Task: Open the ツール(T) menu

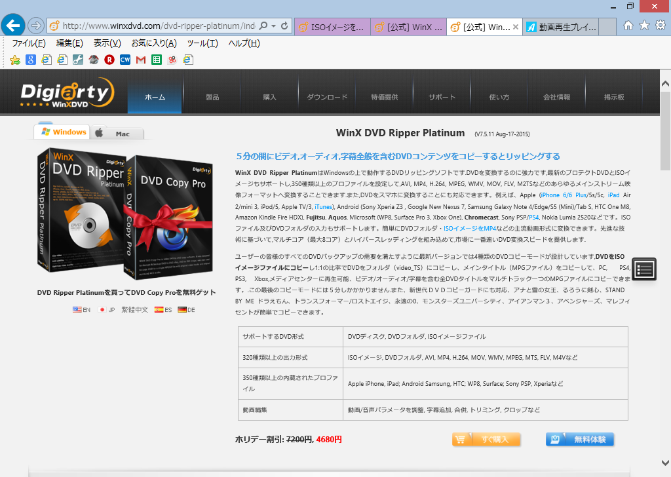Action: pyautogui.click(x=202, y=43)
